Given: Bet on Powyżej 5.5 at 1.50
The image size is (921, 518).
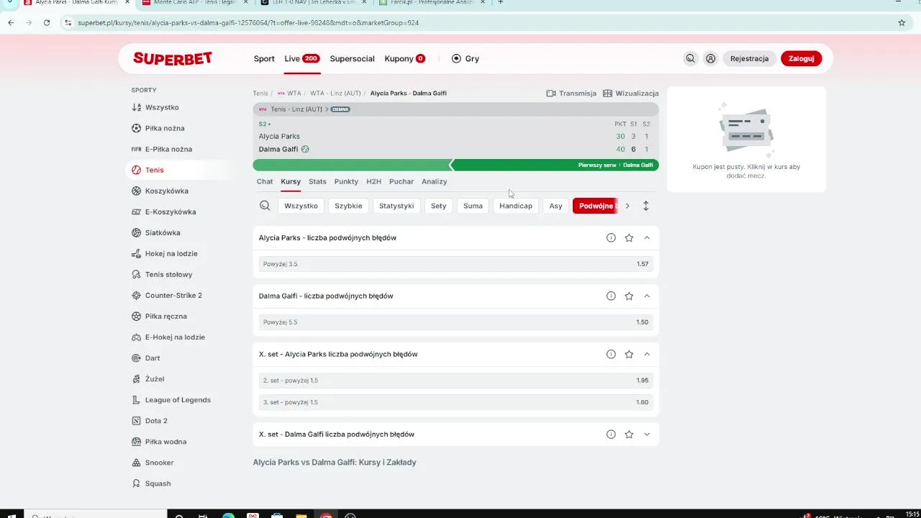Looking at the screenshot, I should click(x=455, y=322).
